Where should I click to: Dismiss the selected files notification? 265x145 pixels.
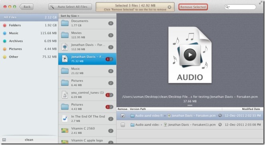(169, 7)
